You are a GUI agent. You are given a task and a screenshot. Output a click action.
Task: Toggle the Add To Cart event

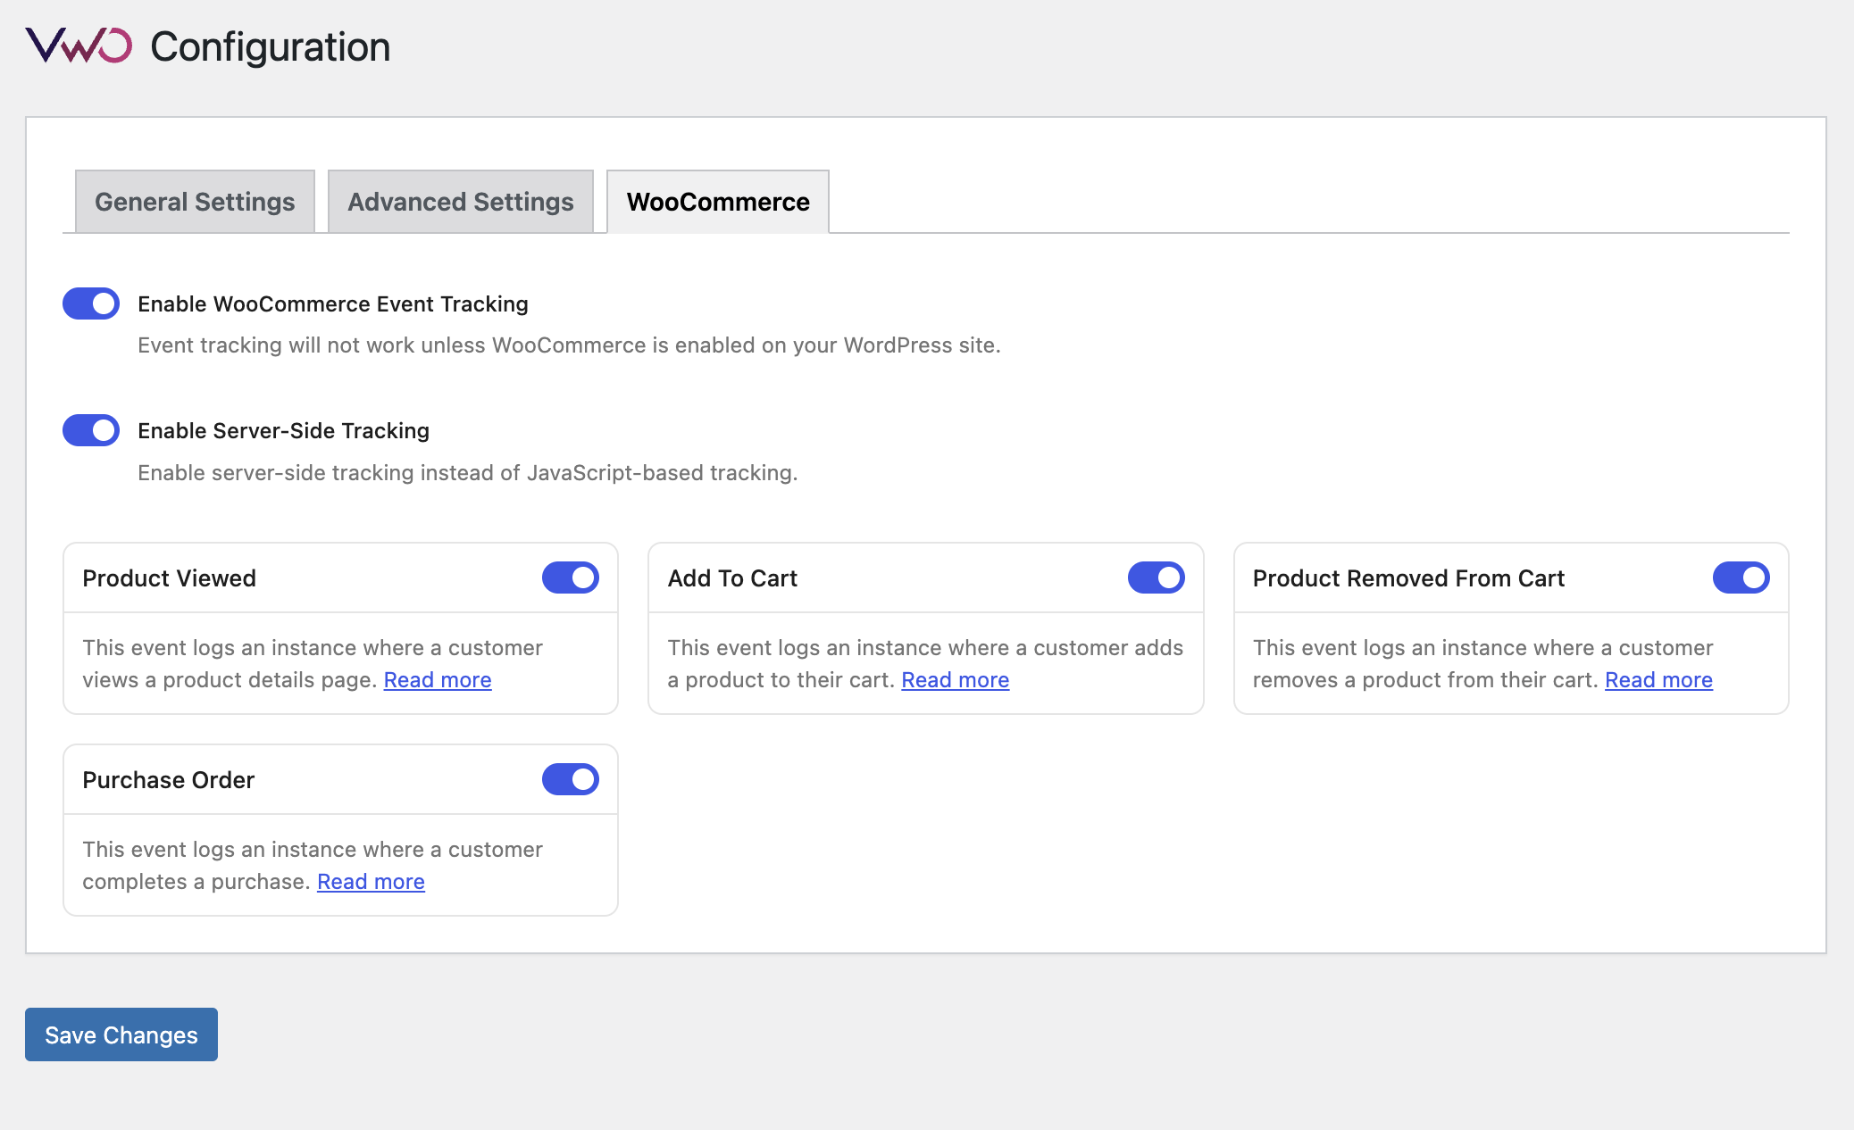click(x=1156, y=577)
